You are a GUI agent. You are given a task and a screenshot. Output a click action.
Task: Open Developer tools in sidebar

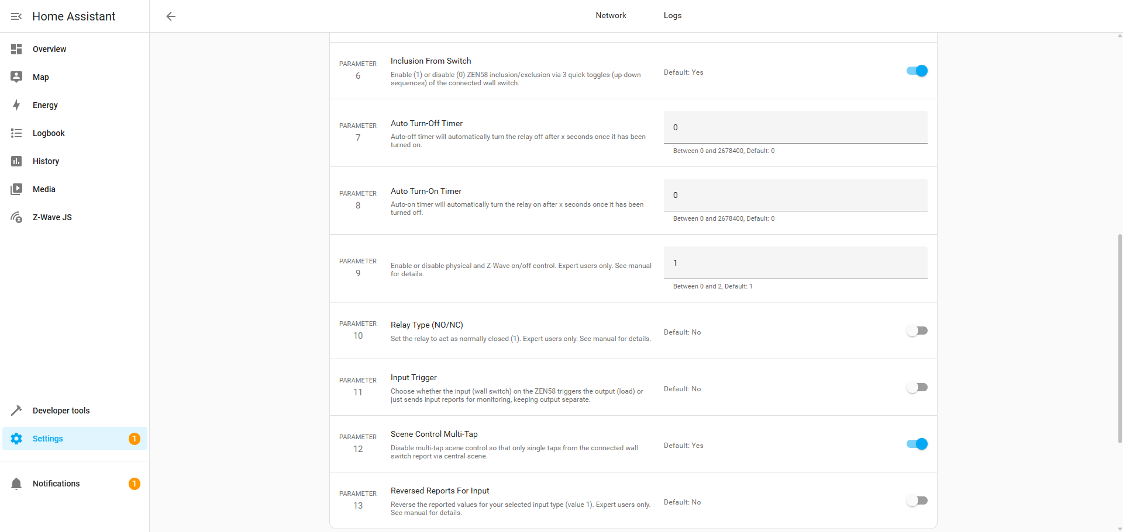click(75, 411)
